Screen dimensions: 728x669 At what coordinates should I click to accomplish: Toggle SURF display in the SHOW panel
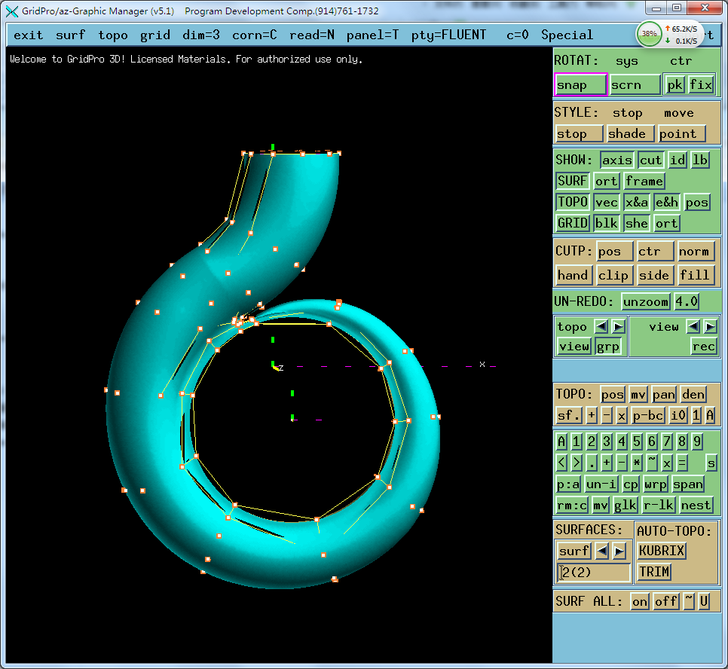[573, 181]
